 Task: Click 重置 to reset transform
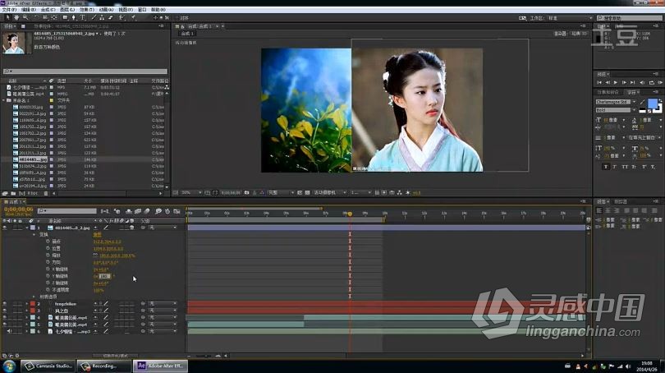[97, 235]
